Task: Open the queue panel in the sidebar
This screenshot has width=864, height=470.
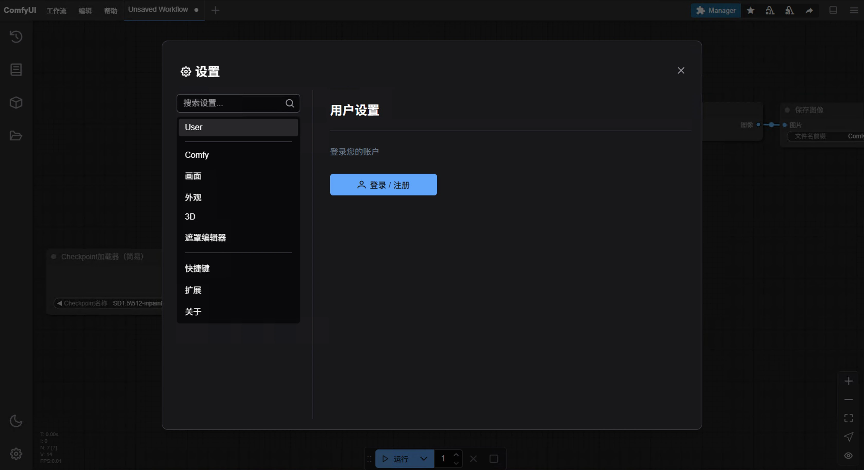Action: coord(16,69)
